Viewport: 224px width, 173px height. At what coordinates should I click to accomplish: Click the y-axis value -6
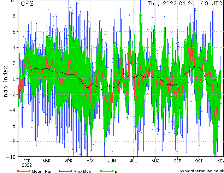pos(12,126)
